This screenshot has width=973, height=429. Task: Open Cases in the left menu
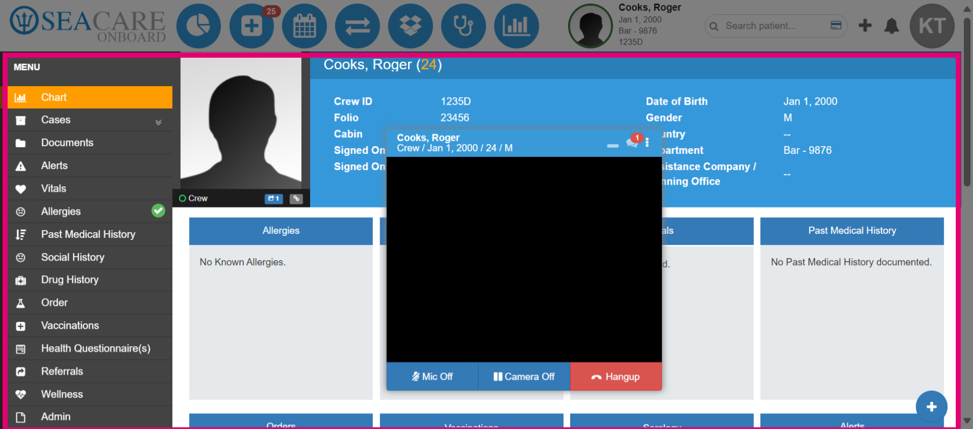click(90, 120)
